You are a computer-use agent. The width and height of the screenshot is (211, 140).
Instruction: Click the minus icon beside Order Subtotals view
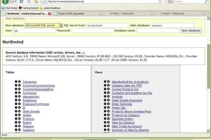(105, 104)
